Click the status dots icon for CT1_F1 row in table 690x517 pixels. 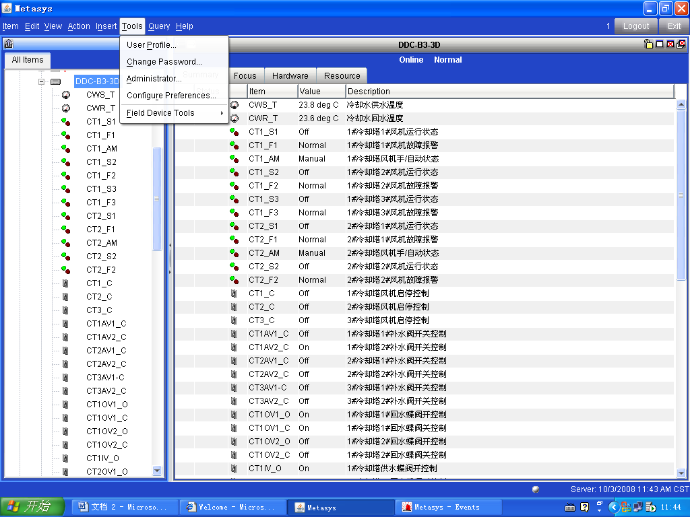(x=234, y=145)
